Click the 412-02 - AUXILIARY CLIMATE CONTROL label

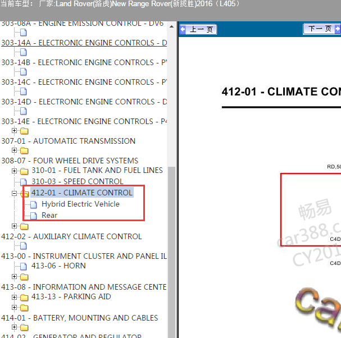point(71,236)
